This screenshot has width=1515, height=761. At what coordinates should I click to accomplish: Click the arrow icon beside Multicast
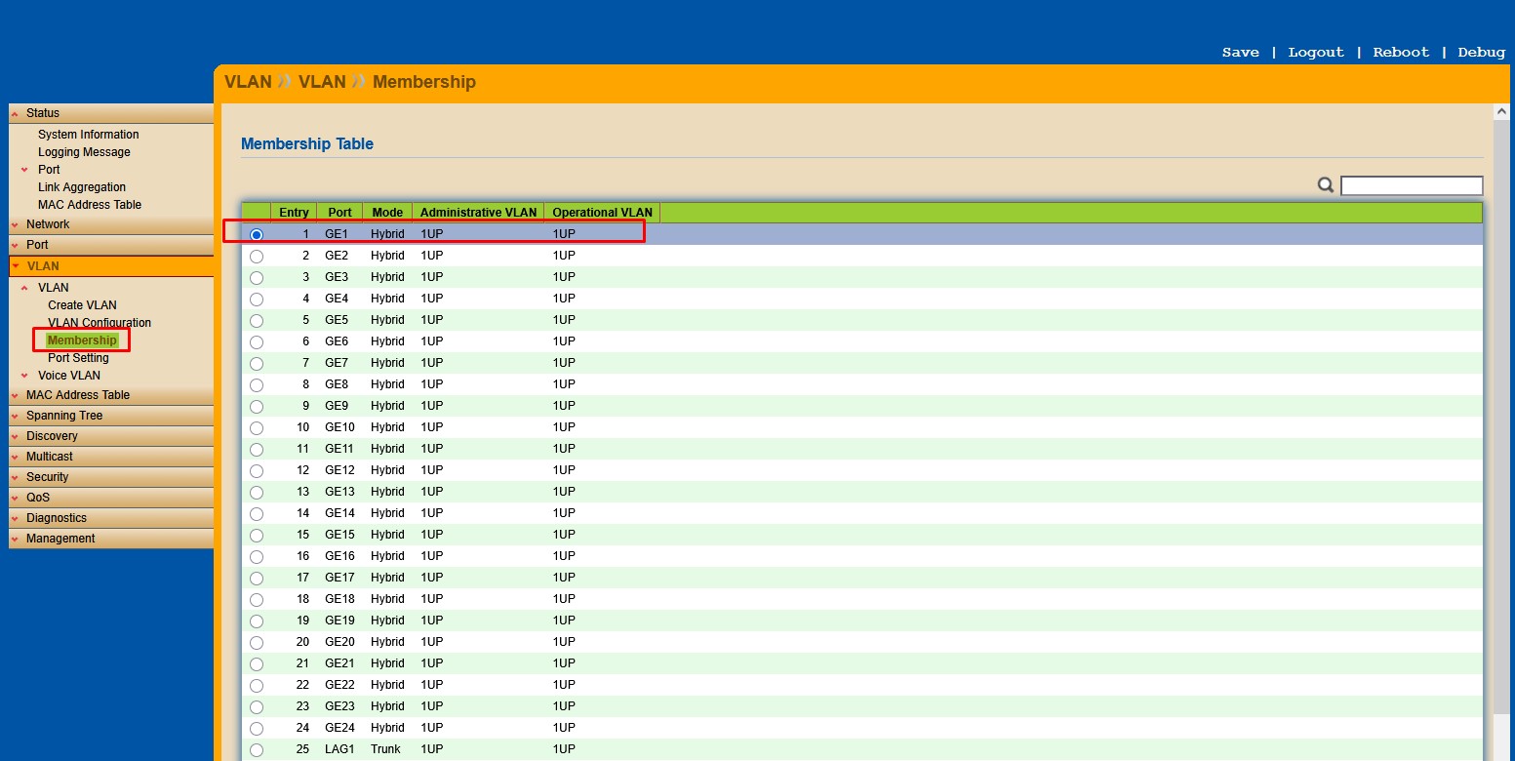pyautogui.click(x=15, y=458)
